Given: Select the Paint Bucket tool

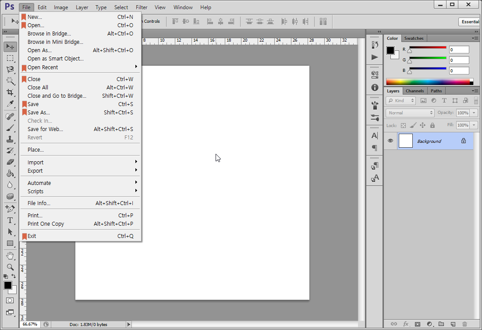Looking at the screenshot, I should point(10,174).
